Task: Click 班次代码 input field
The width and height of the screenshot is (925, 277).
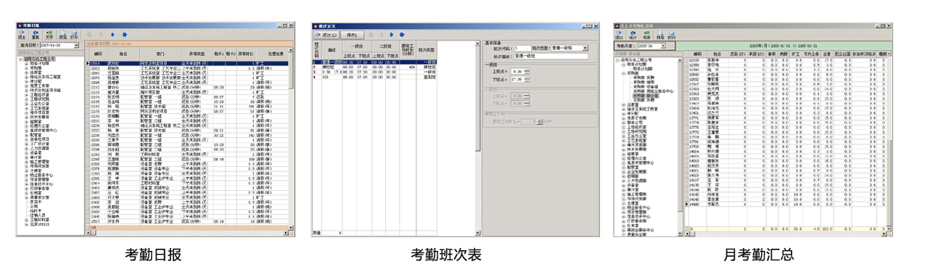Action: pos(523,48)
